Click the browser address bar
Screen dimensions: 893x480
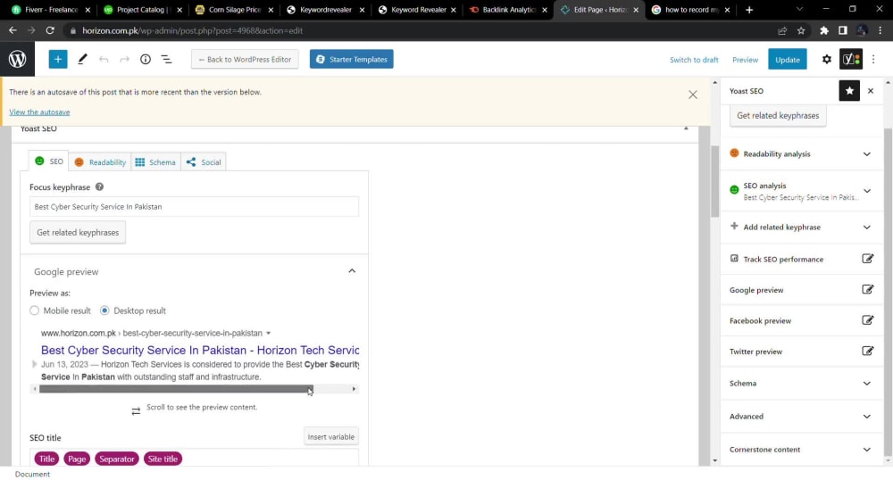[421, 30]
